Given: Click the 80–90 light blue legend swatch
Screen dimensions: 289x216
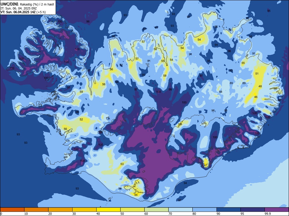Looking at the screenshot, I should point(204,210).
